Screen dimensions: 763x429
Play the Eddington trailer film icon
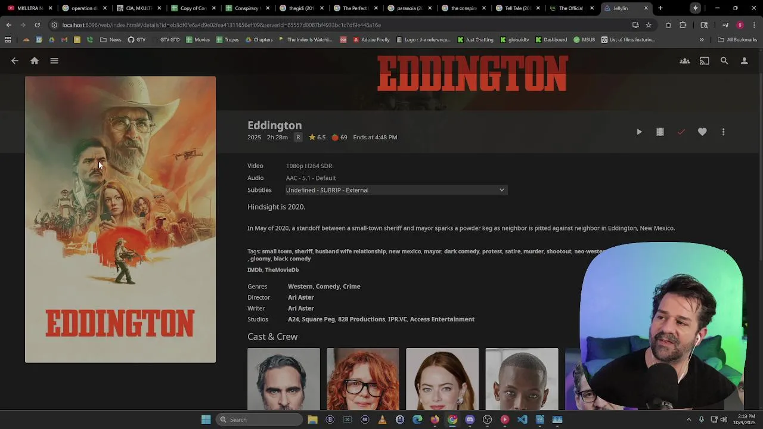tap(660, 132)
